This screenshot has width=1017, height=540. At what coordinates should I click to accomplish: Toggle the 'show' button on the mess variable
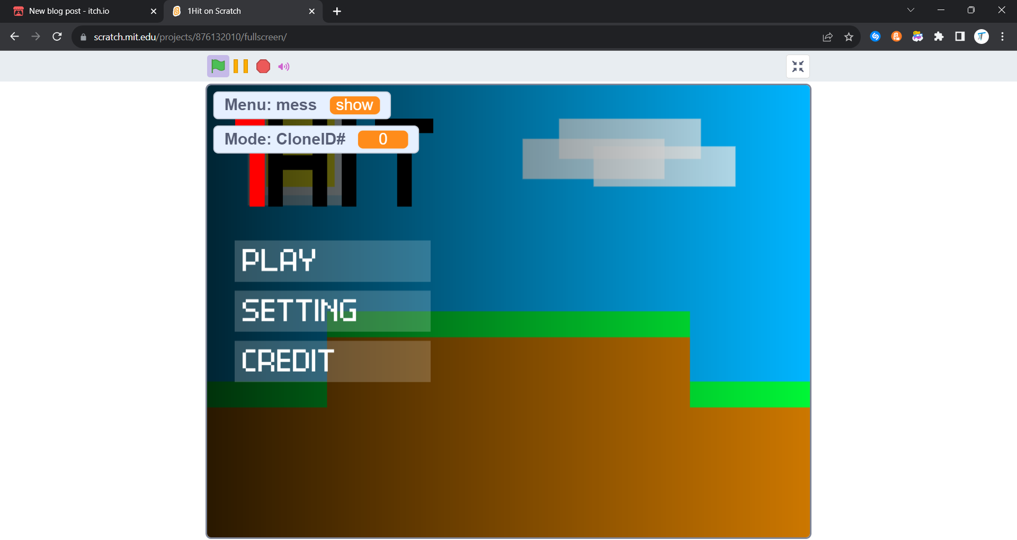coord(354,105)
